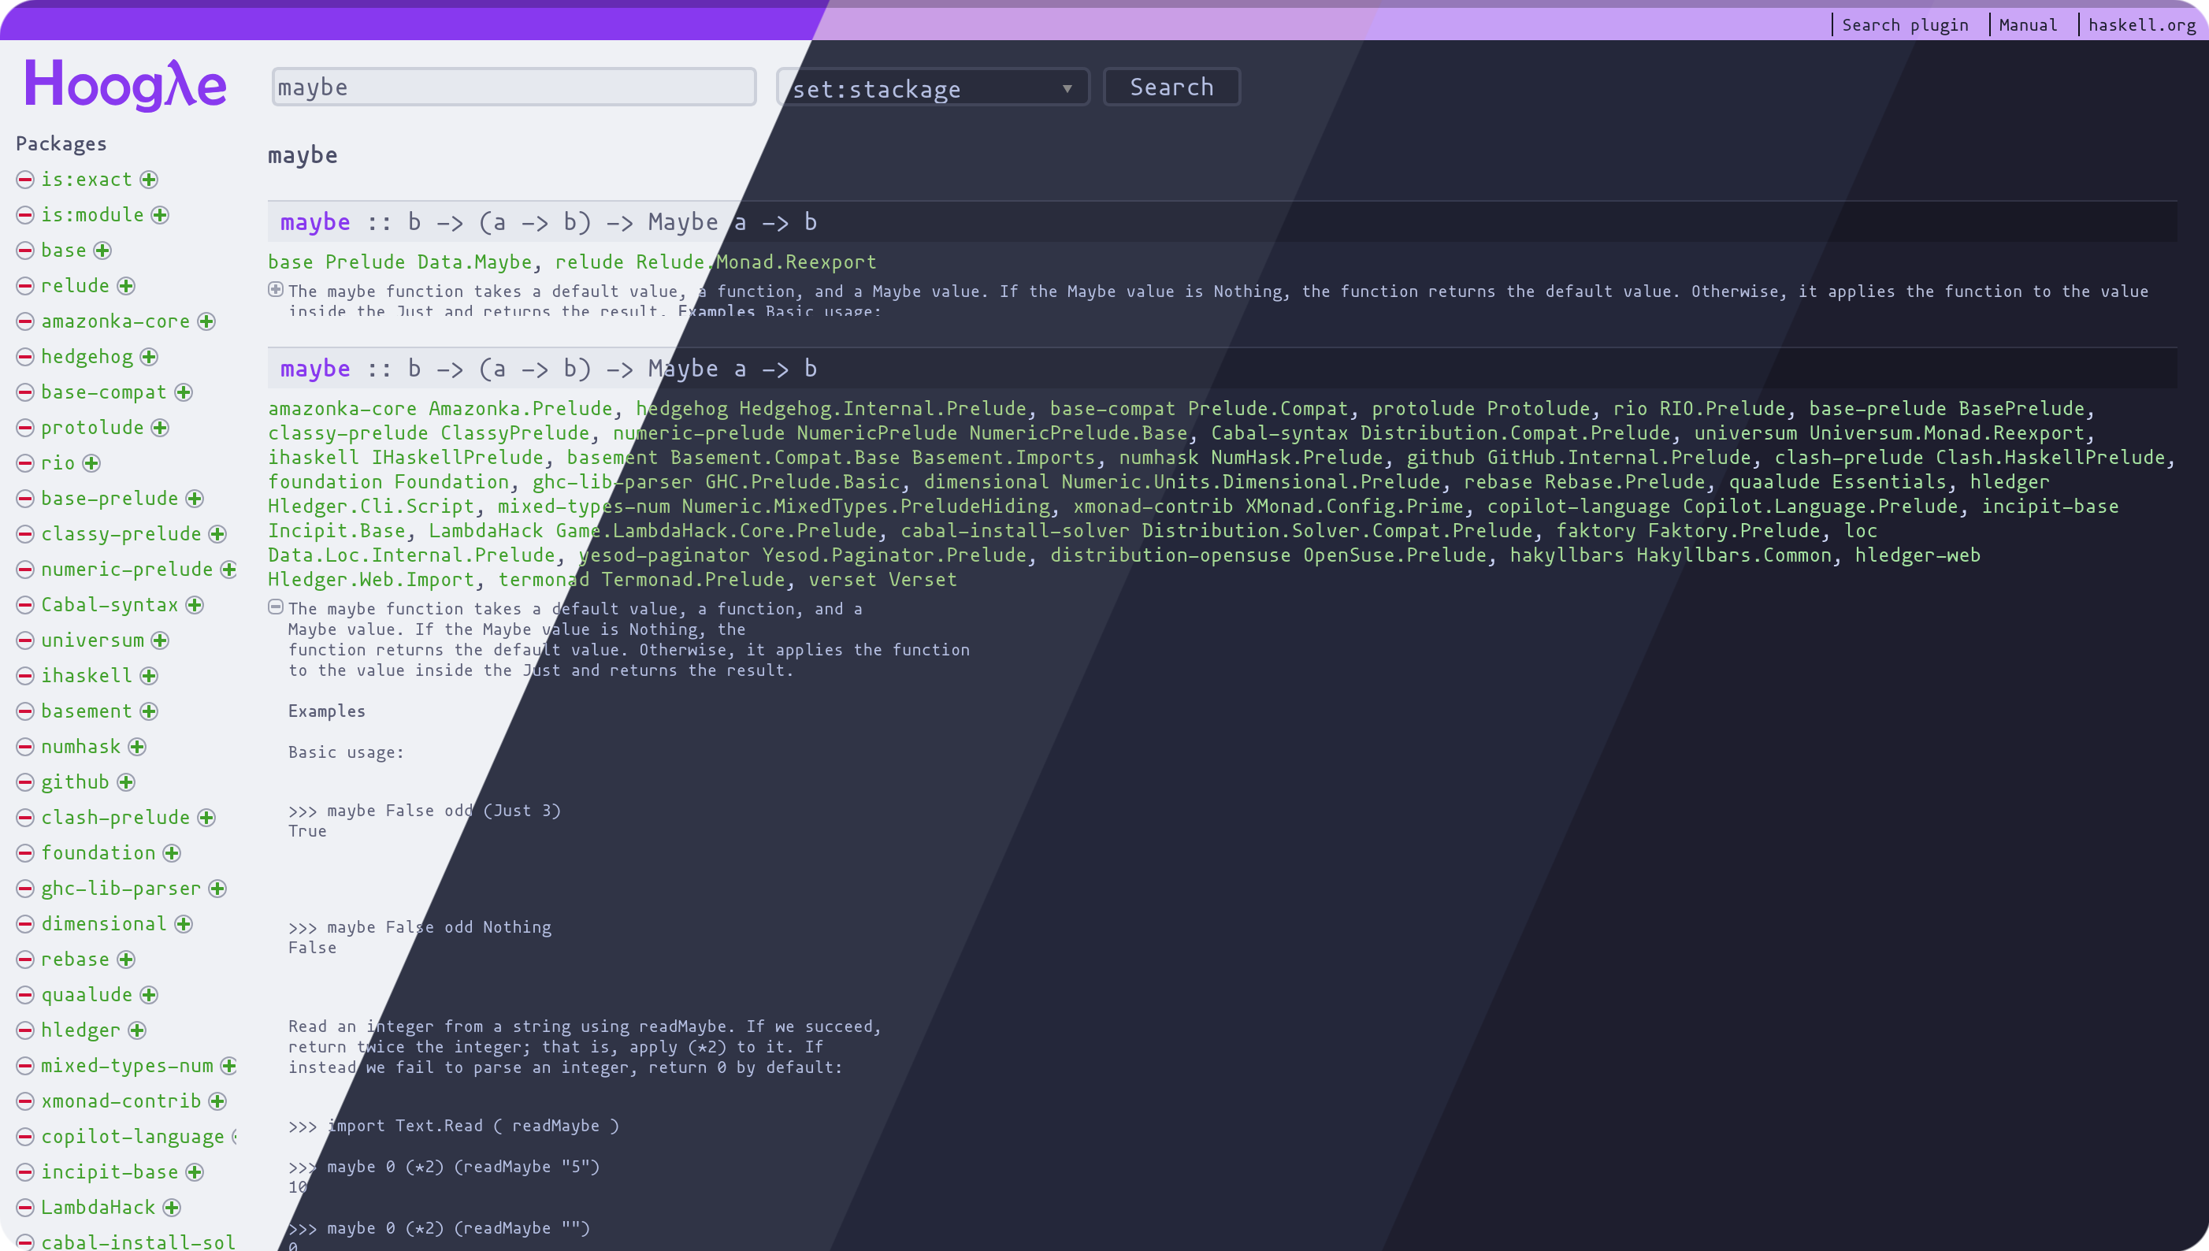The height and width of the screenshot is (1251, 2209).
Task: Go to haskell.org link
Action: point(2142,25)
